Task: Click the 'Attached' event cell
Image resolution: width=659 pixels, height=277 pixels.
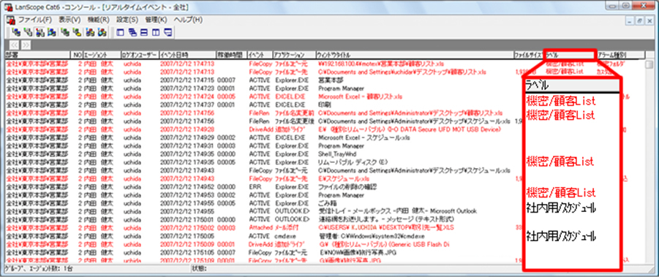Action: coord(260,227)
